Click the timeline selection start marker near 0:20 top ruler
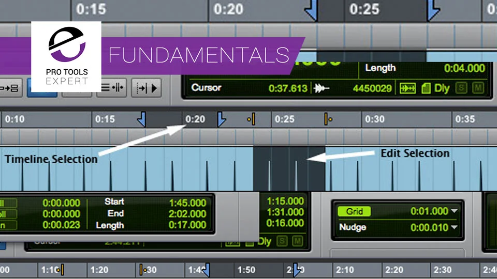This screenshot has height=279, width=497. tap(311, 10)
